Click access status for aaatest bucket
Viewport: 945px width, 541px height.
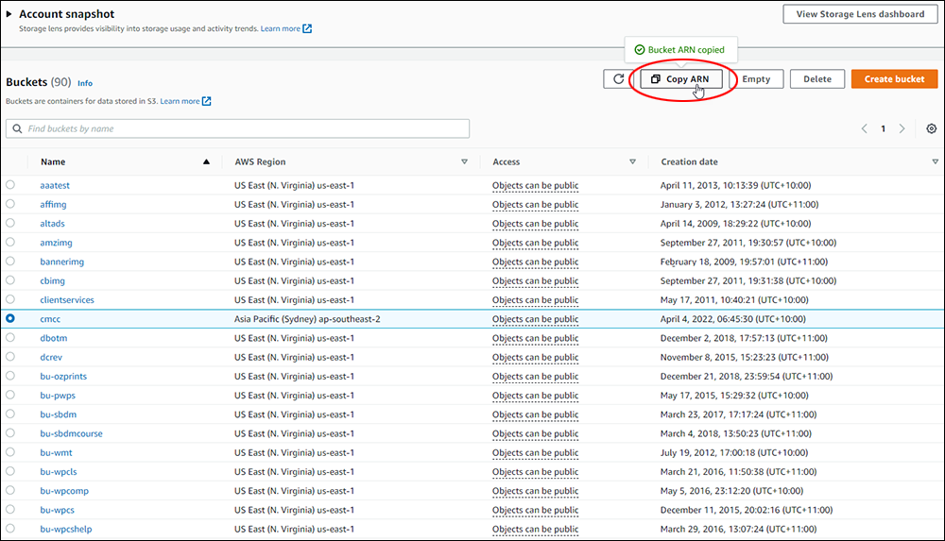tap(535, 186)
